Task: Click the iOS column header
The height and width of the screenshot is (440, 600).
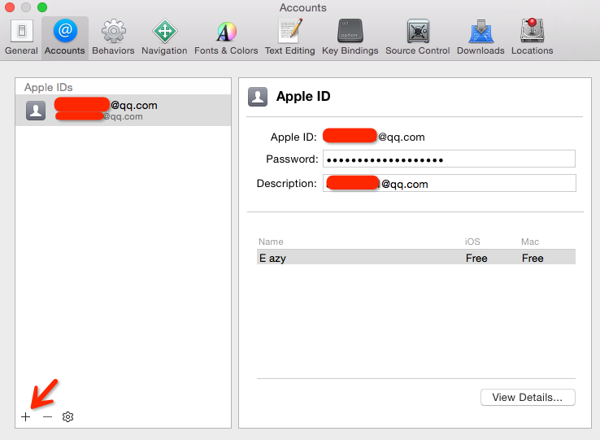Action: tap(472, 242)
